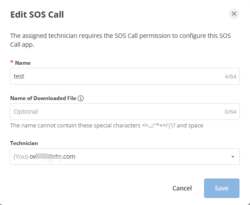Click the 0/64 character counter

pyautogui.click(x=231, y=112)
